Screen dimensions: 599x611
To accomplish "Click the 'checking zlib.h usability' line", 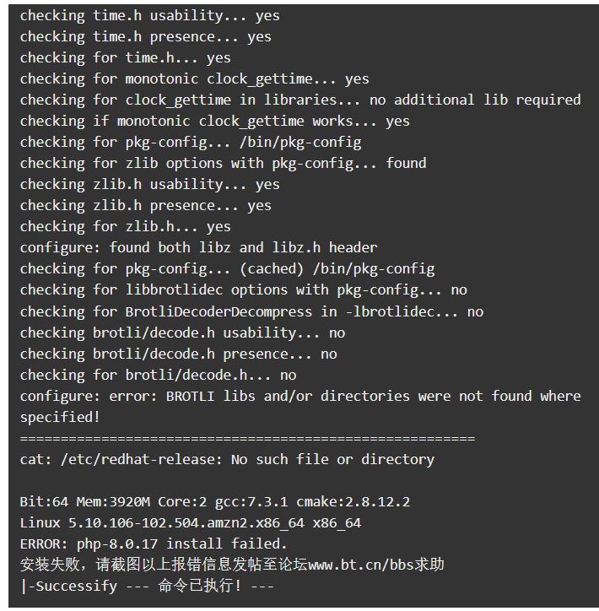I will (149, 185).
